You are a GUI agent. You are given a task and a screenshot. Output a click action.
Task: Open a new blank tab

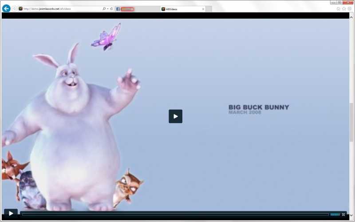coord(209,9)
